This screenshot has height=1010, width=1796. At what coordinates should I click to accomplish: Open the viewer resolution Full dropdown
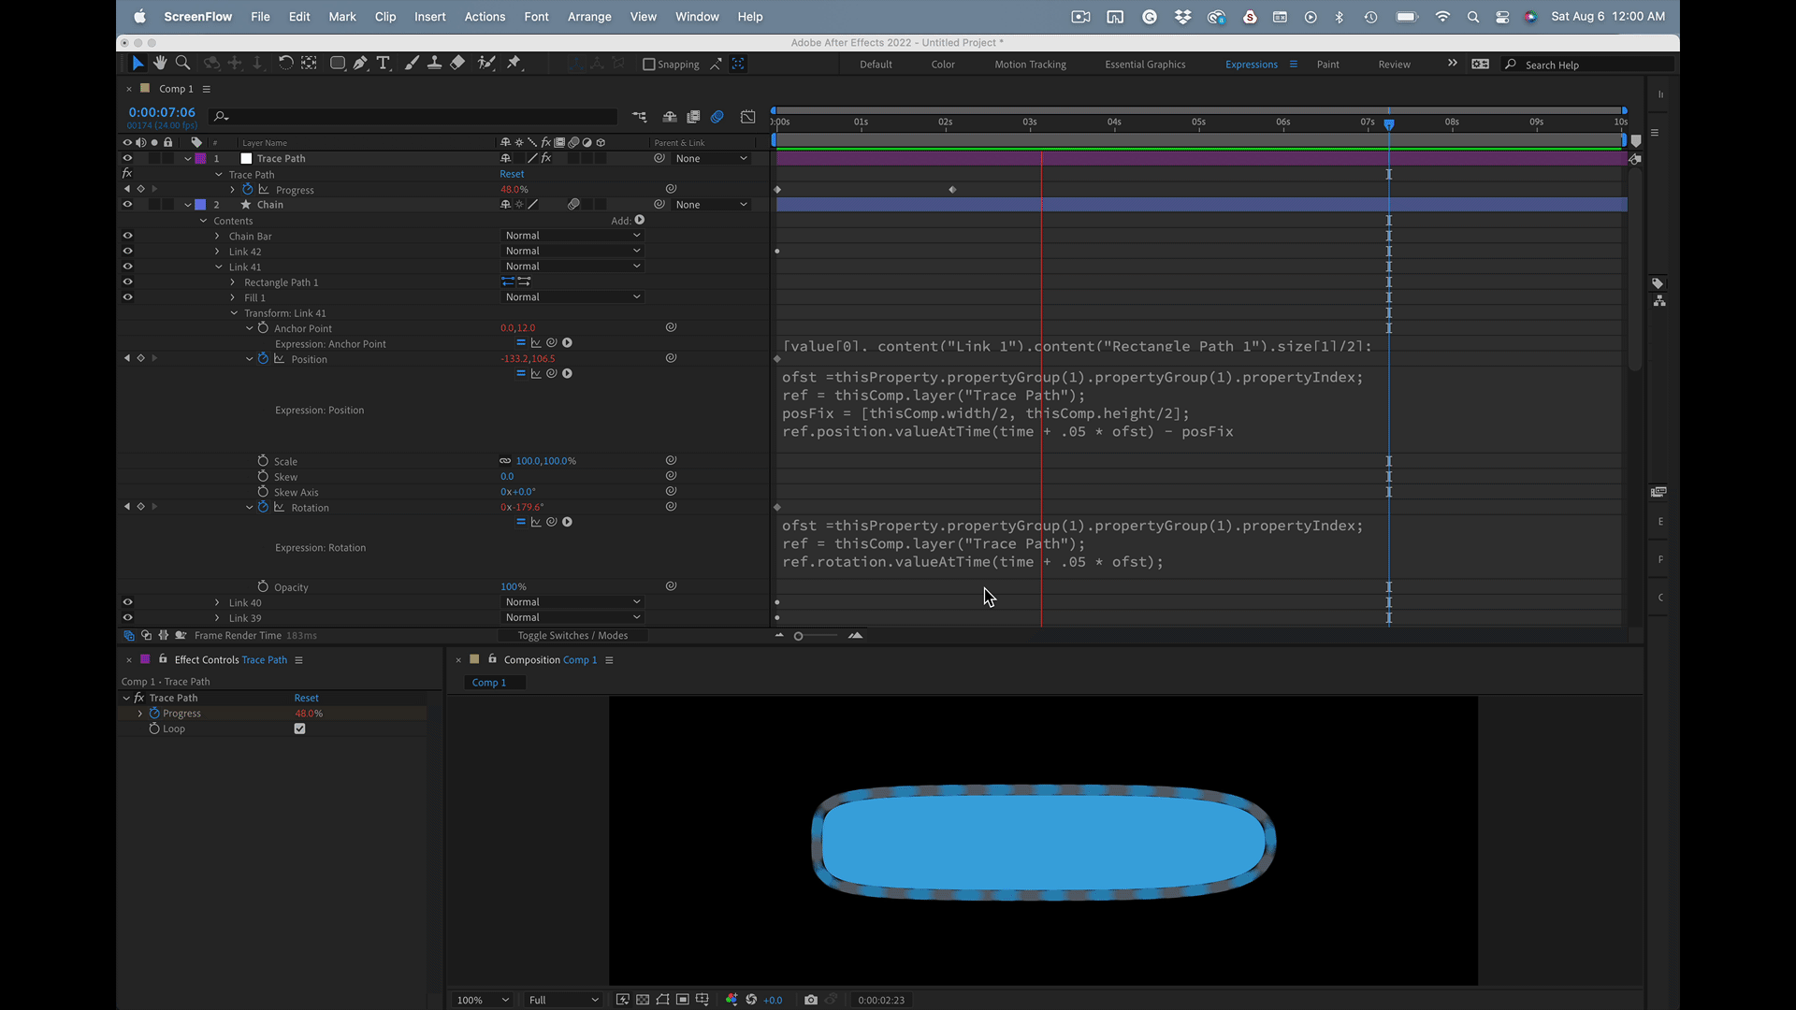coord(563,1000)
